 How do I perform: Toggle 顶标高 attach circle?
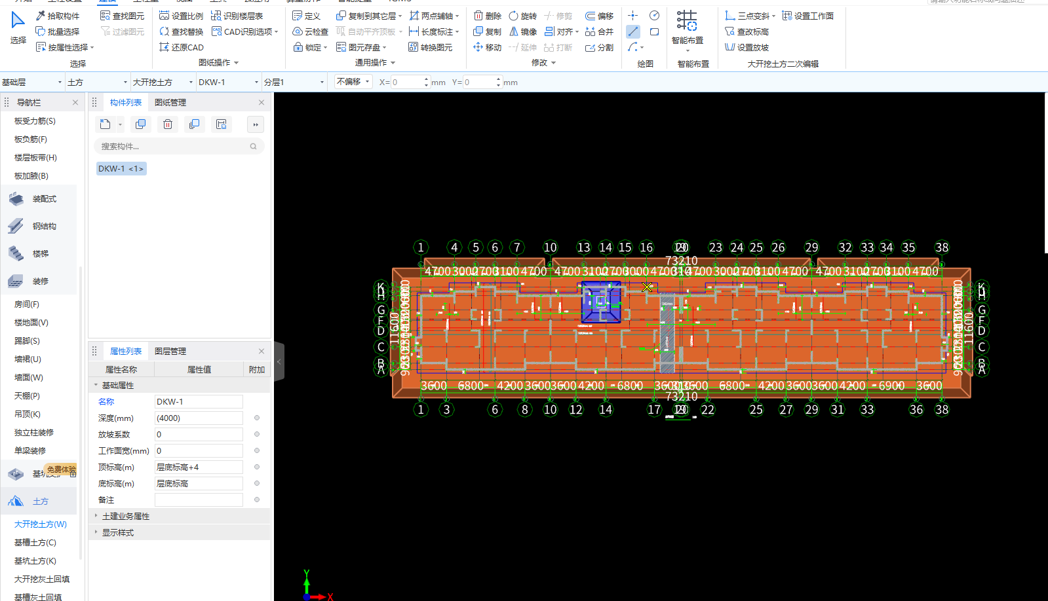coord(257,467)
